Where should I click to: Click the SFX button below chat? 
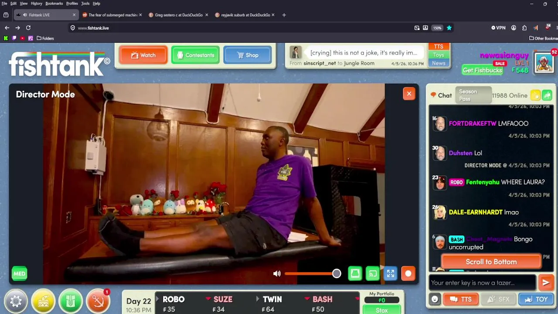pyautogui.click(x=498, y=299)
